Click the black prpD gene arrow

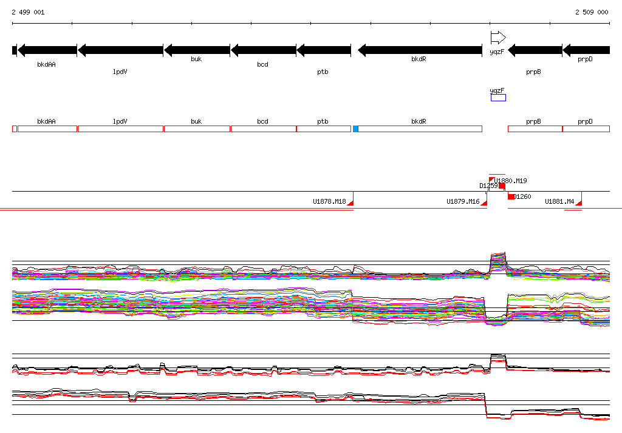click(x=586, y=50)
